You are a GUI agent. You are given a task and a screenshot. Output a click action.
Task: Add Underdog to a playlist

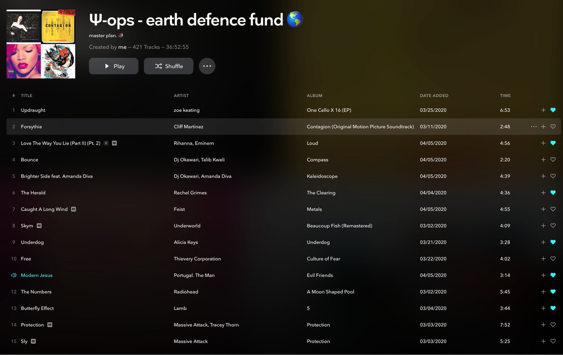(x=543, y=242)
